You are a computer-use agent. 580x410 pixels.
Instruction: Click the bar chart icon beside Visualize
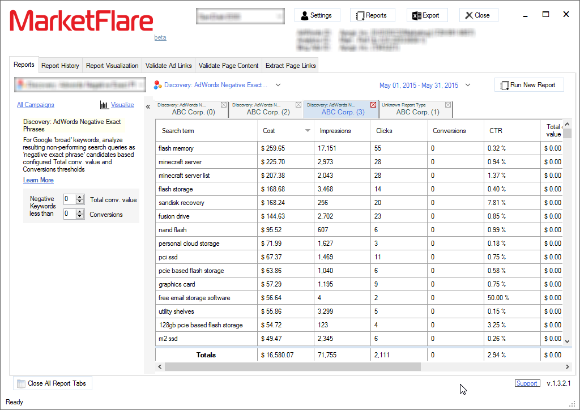click(104, 105)
